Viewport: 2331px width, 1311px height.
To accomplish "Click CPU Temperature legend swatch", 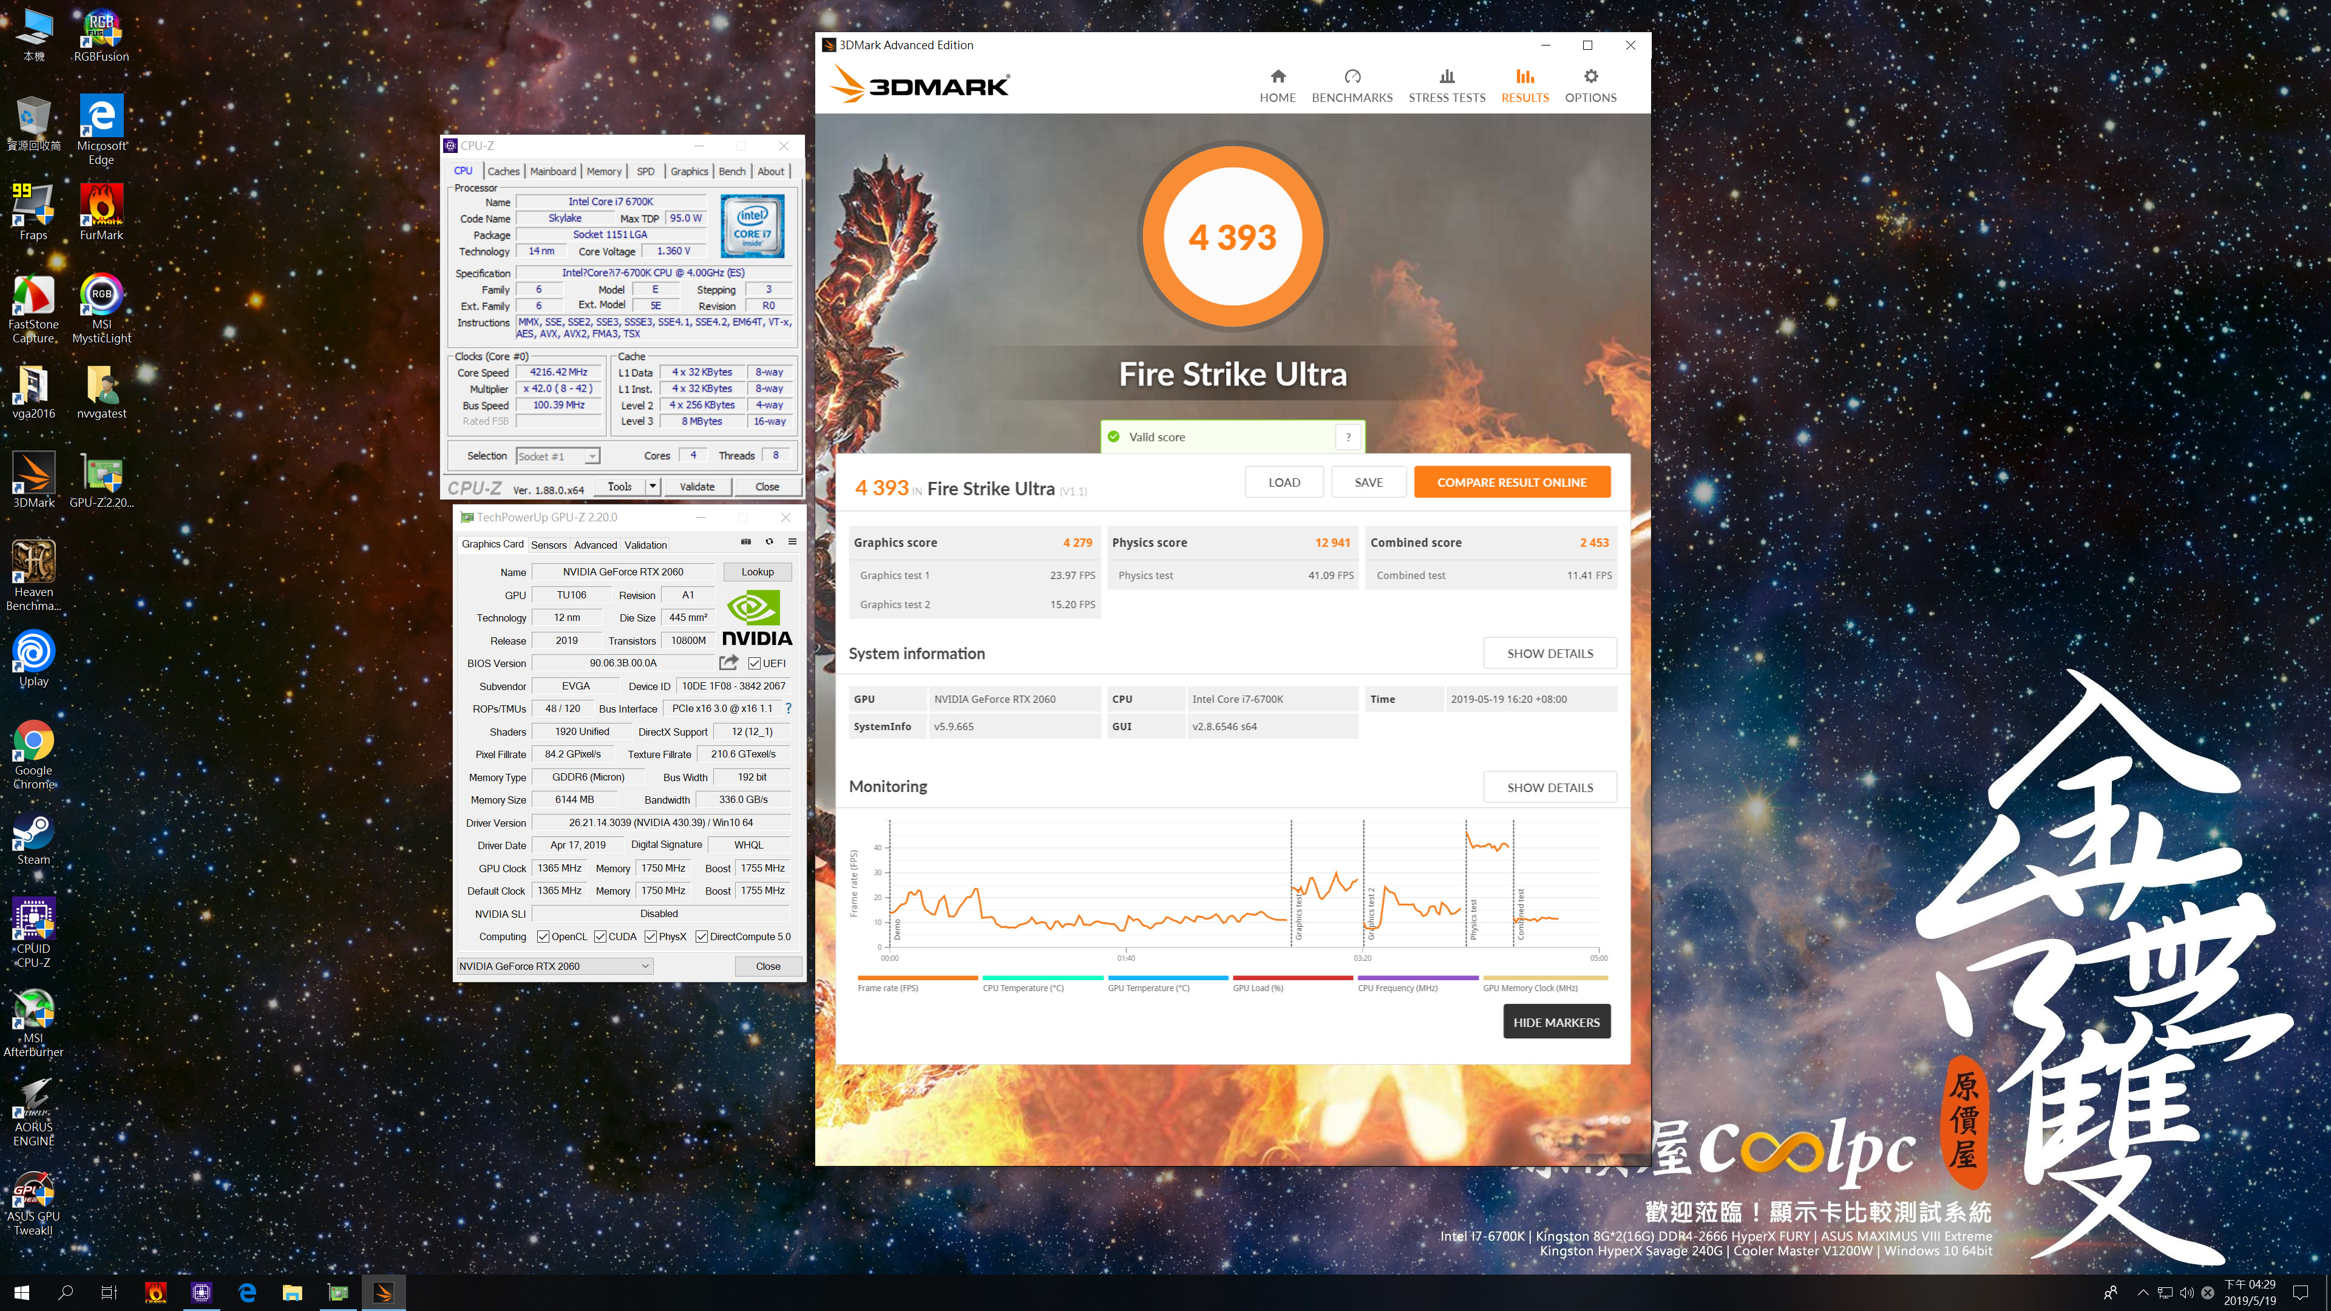I will (x=1042, y=978).
